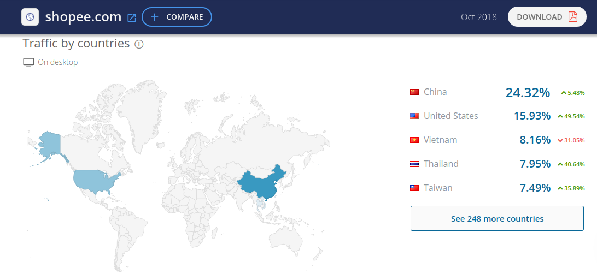Viewport: 597px width, 274px height.
Task: Click the Thailand flag icon
Action: 414,164
